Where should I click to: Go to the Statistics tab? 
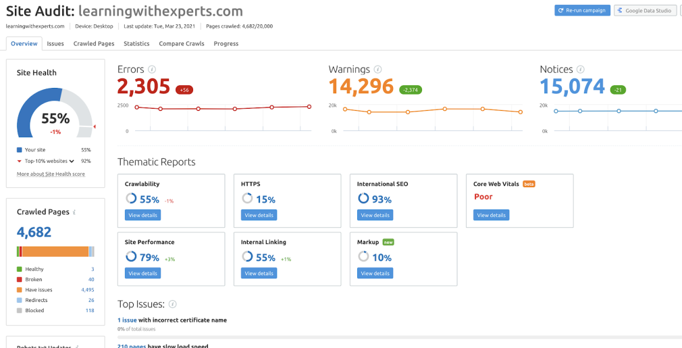coord(136,44)
